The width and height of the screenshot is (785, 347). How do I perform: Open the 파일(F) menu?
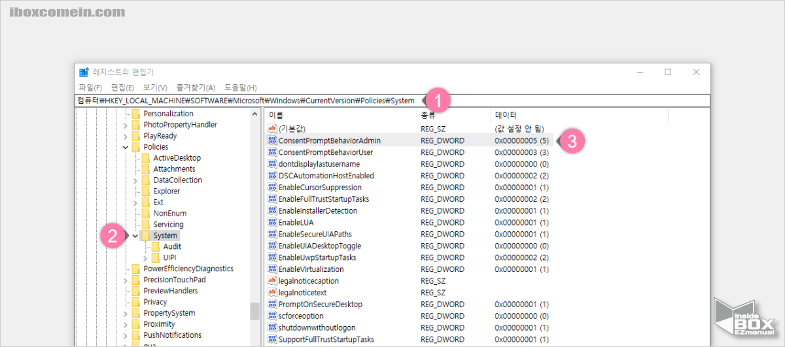tap(90, 88)
